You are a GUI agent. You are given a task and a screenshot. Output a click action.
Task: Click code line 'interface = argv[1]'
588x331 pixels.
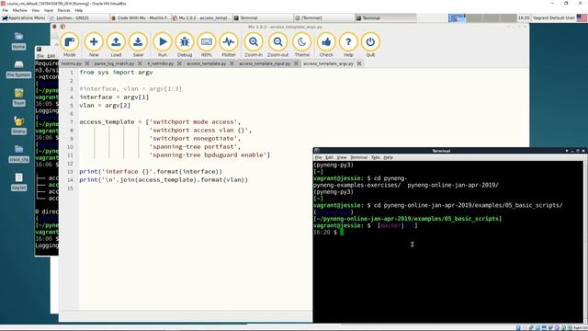tap(114, 97)
